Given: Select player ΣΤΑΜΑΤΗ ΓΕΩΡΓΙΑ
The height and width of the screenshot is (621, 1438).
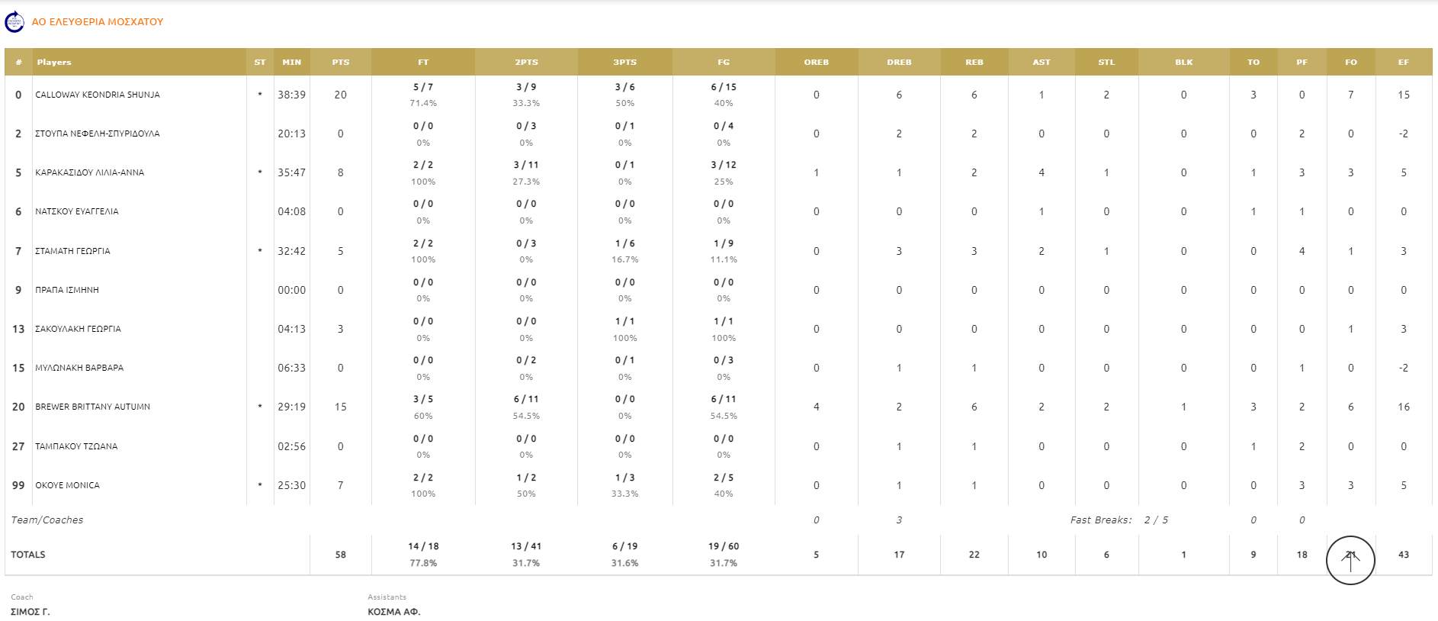Looking at the screenshot, I should coord(72,251).
